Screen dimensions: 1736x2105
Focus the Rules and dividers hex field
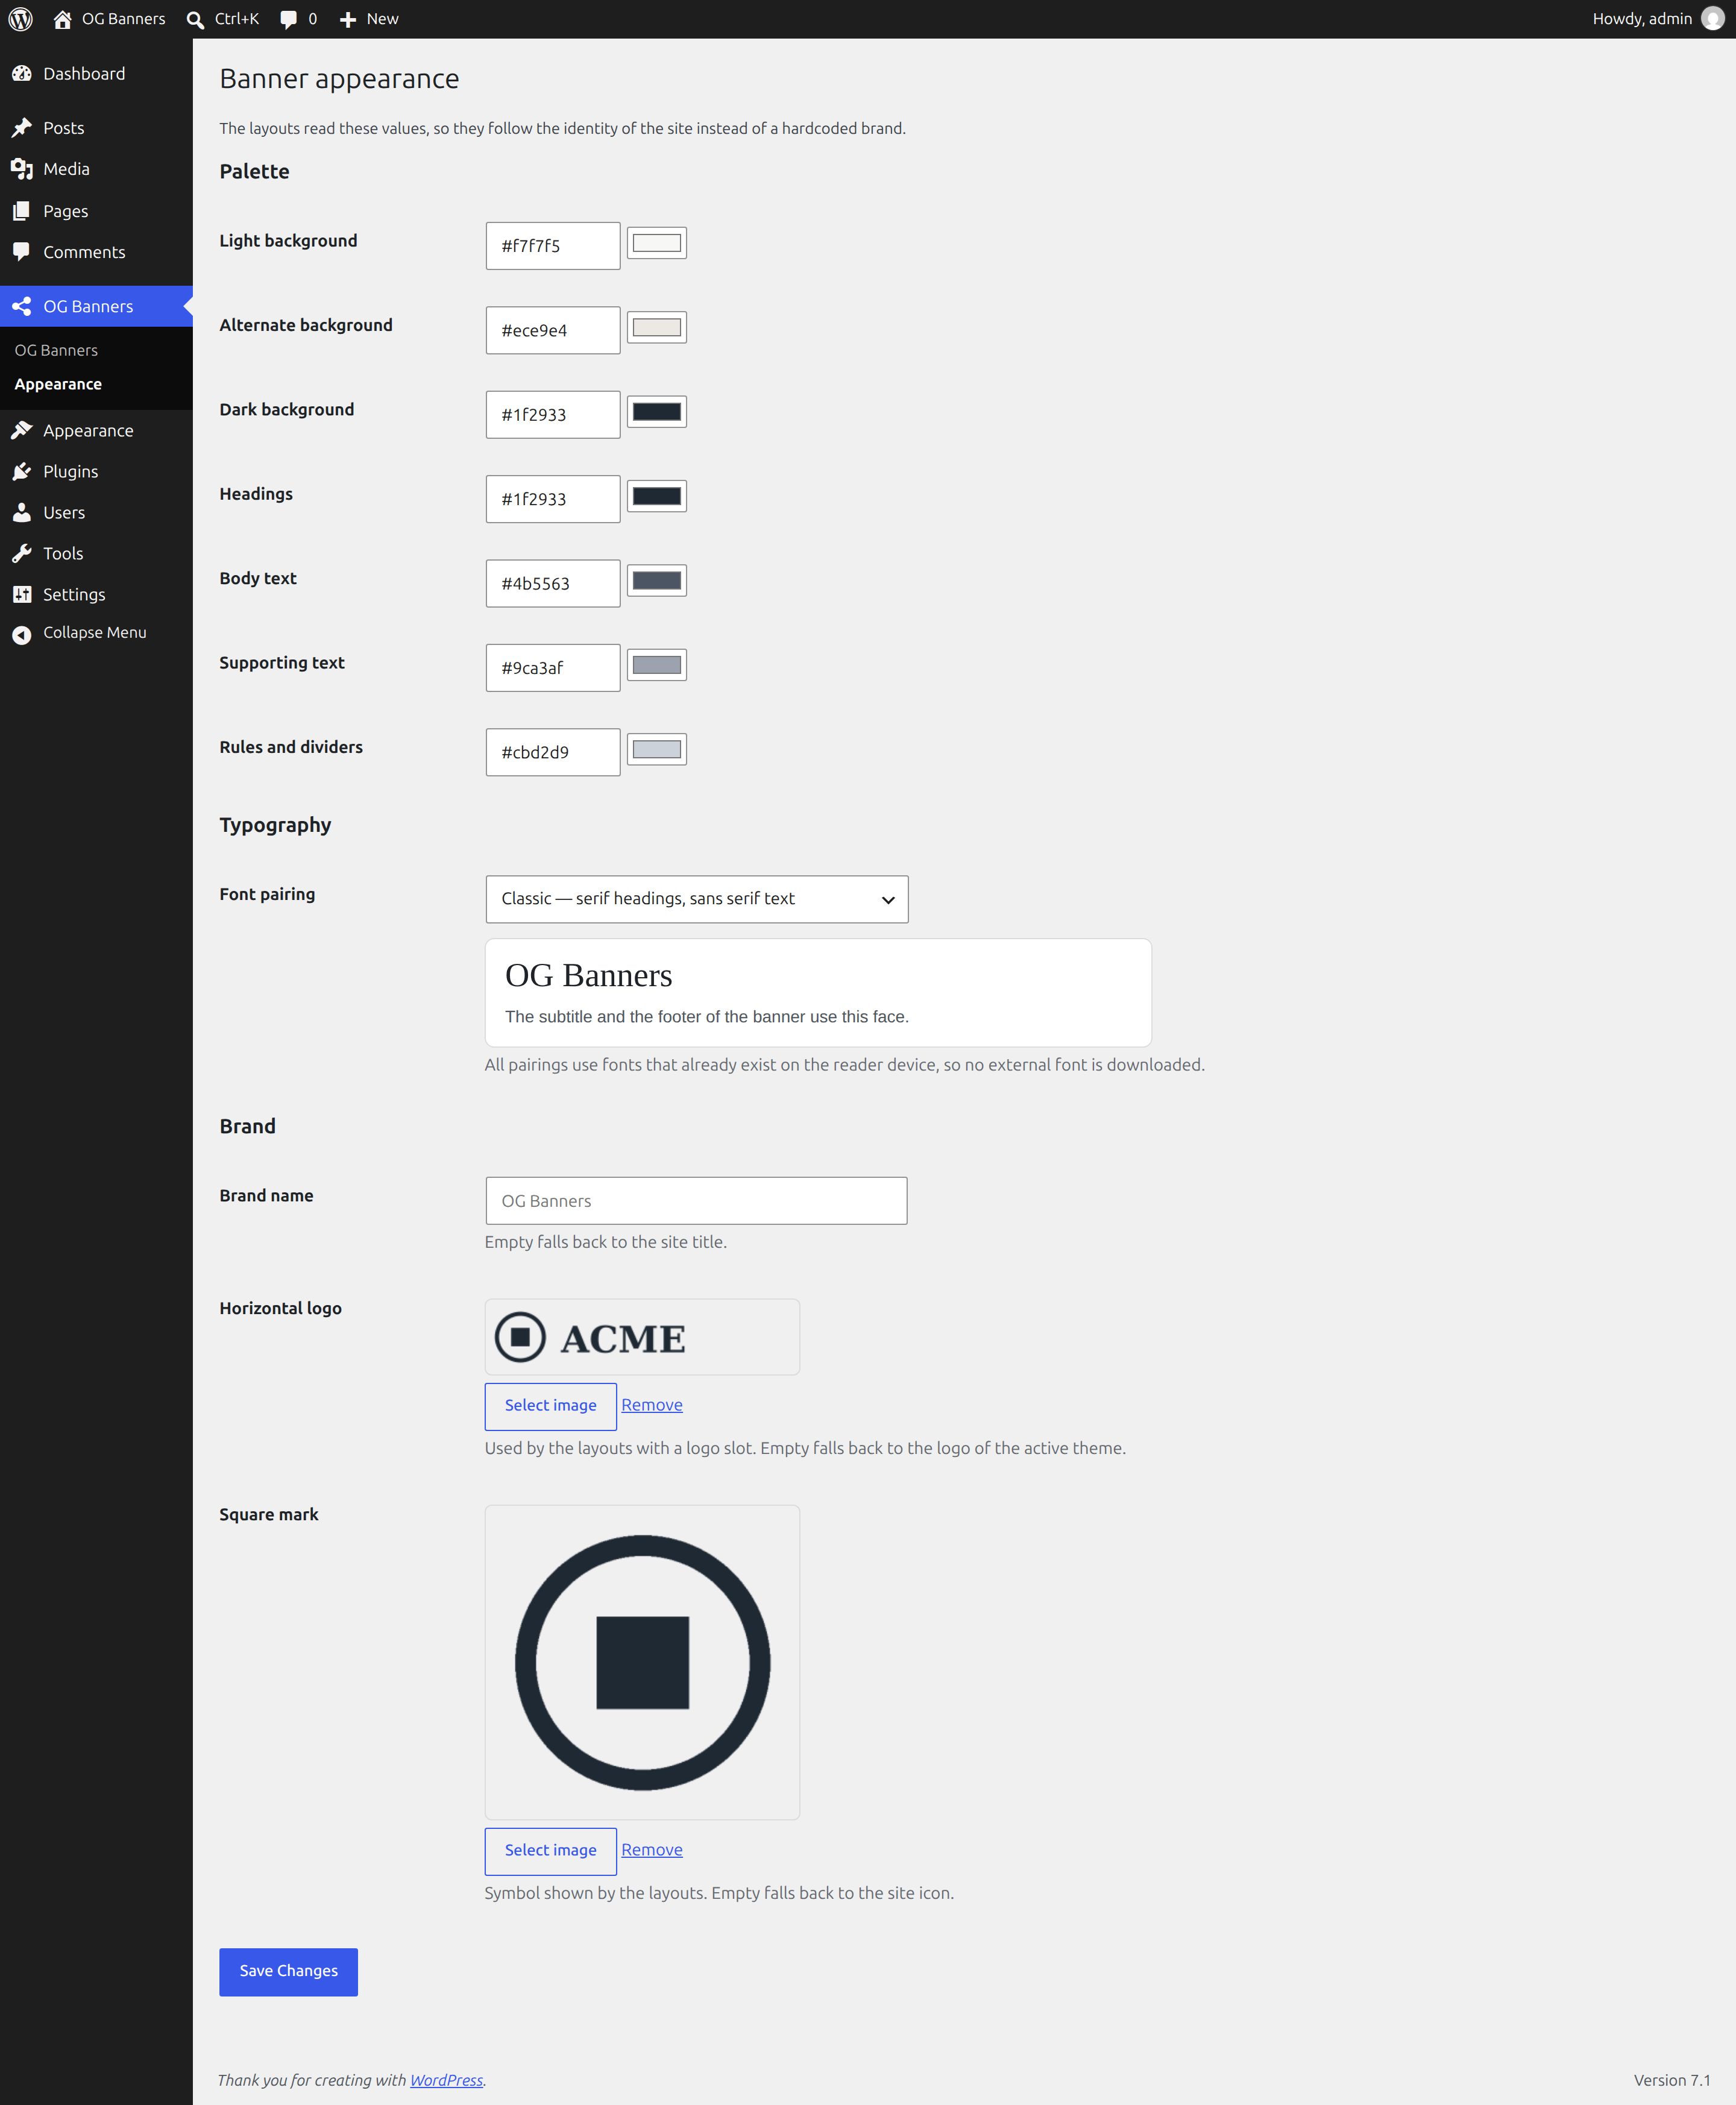click(x=553, y=752)
